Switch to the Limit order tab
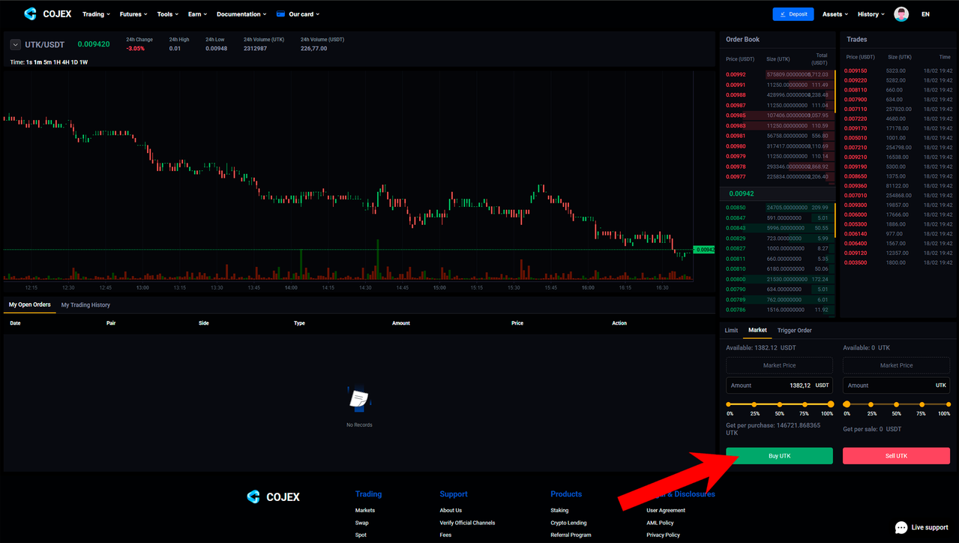This screenshot has width=959, height=543. pyautogui.click(x=731, y=330)
